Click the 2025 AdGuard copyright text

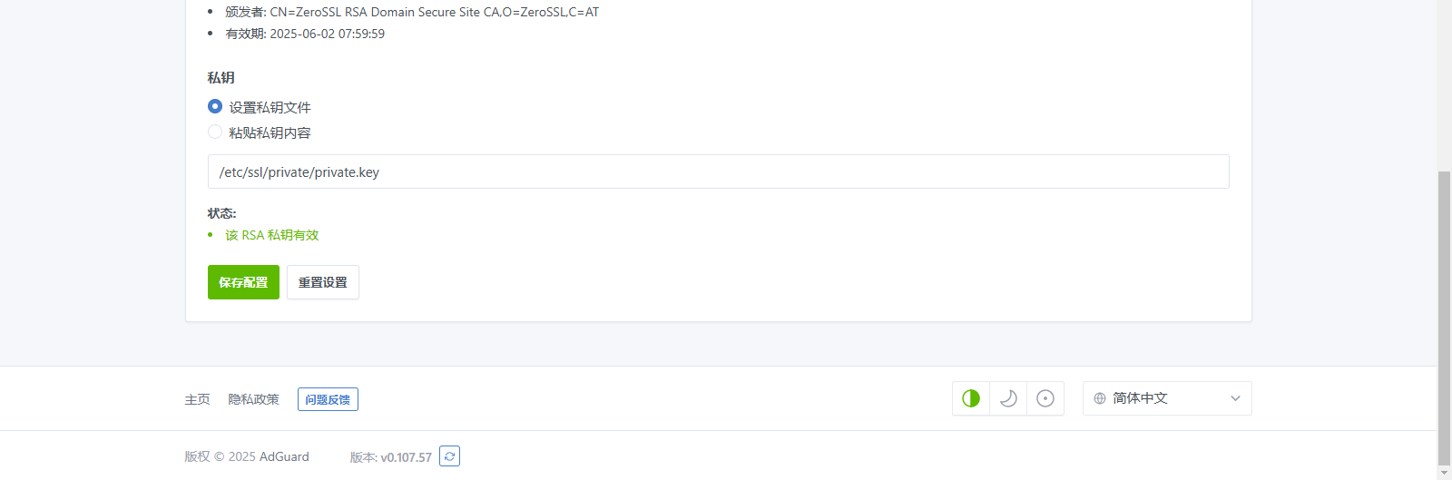click(269, 456)
